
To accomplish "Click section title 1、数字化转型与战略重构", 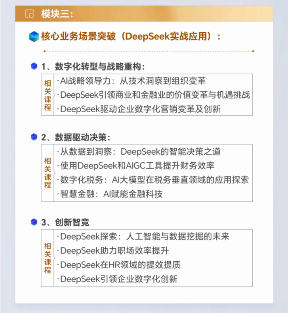I will pyautogui.click(x=93, y=67).
